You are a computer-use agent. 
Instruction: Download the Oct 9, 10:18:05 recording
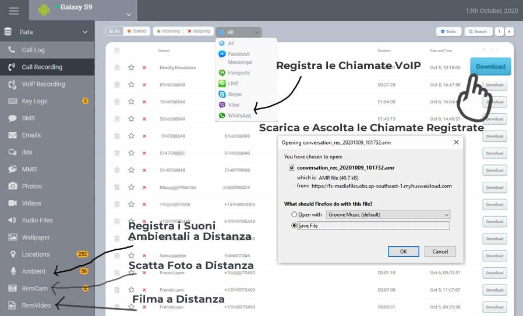point(490,67)
